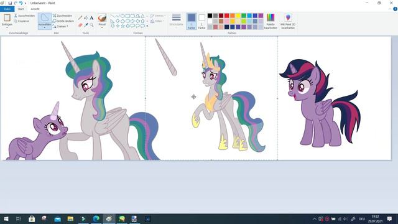The image size is (398, 224).
Task: Select the 2. Farbe (color 2) box
Action: click(201, 21)
